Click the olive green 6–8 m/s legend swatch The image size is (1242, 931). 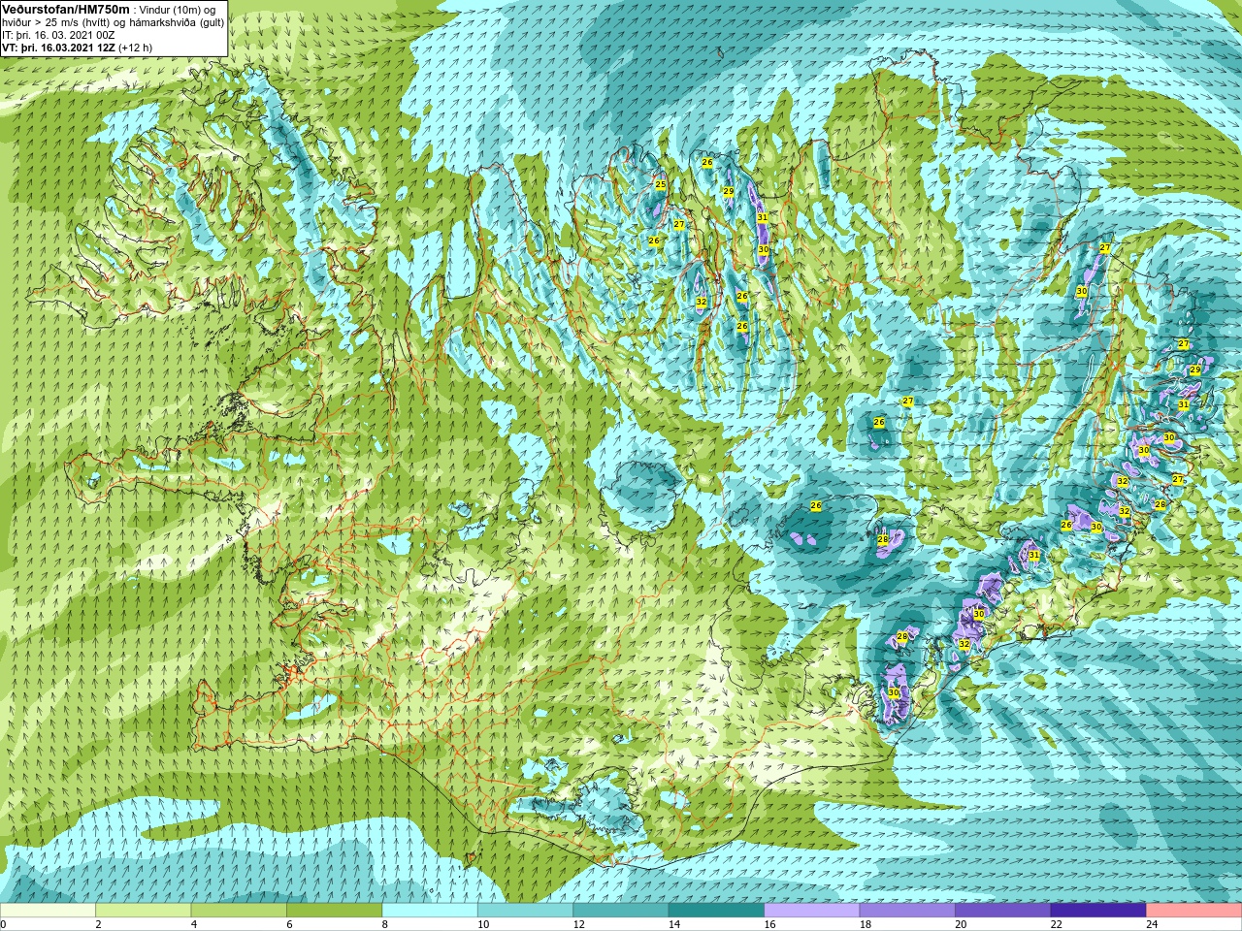(x=334, y=911)
